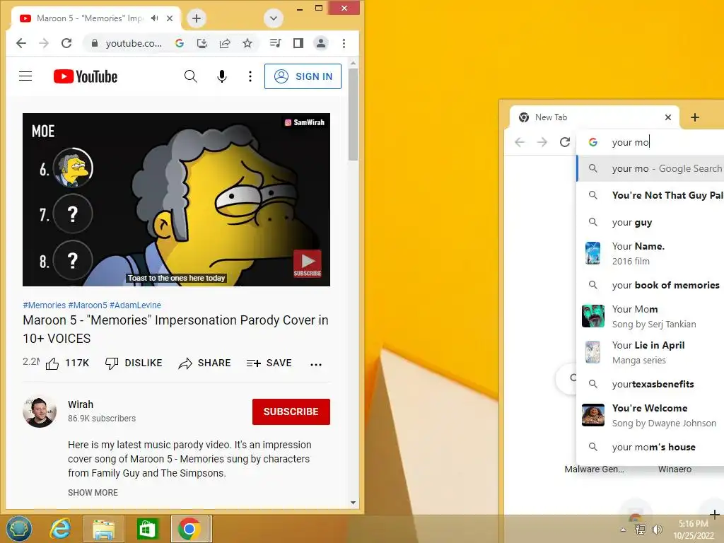This screenshot has width=724, height=543.
Task: Open the volume icon in system tray
Action: (657, 530)
